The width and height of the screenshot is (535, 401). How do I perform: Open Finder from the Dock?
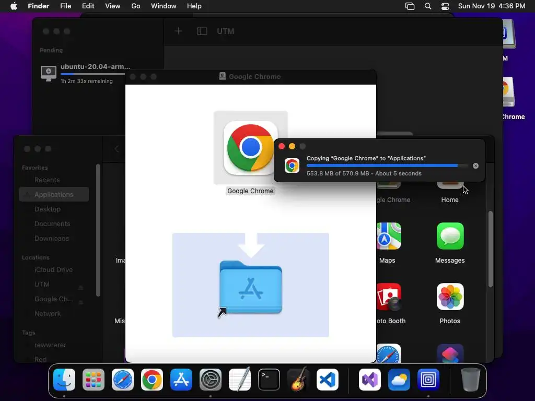(64, 380)
